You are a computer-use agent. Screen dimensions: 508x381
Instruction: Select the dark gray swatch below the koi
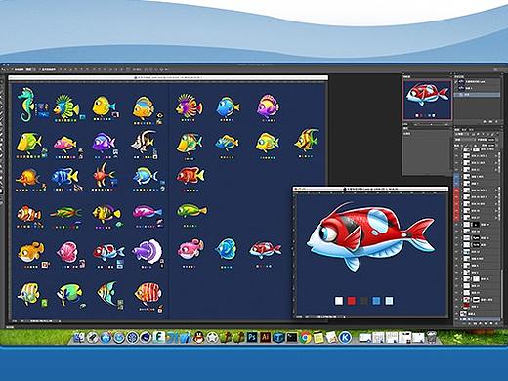(363, 301)
